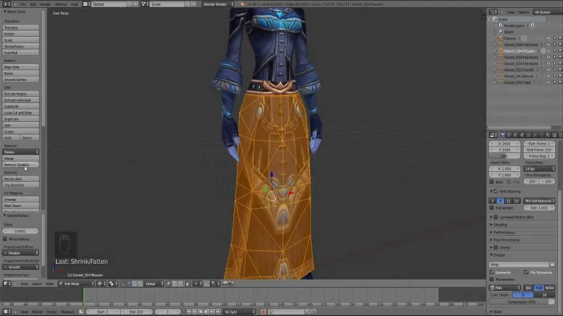Image resolution: width=563 pixels, height=316 pixels.
Task: Open the outliner editor type icon
Action: [x=494, y=12]
